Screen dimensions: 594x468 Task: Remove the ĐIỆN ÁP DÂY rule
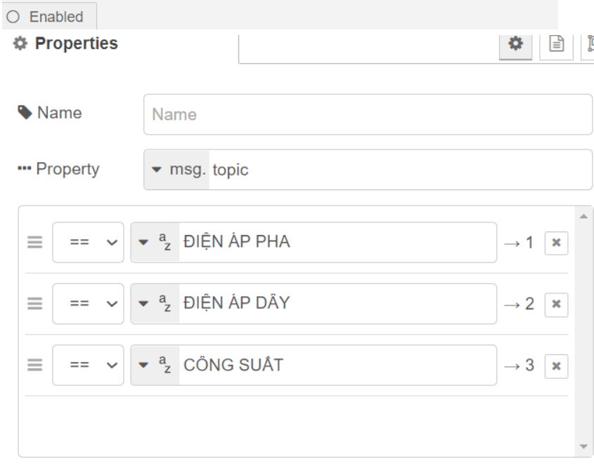tap(556, 304)
